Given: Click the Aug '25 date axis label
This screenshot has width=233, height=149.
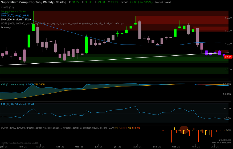Looking at the screenshot, I should pyautogui.click(x=137, y=147).
